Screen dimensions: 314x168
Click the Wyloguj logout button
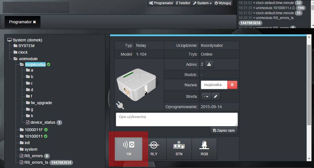(223, 3)
